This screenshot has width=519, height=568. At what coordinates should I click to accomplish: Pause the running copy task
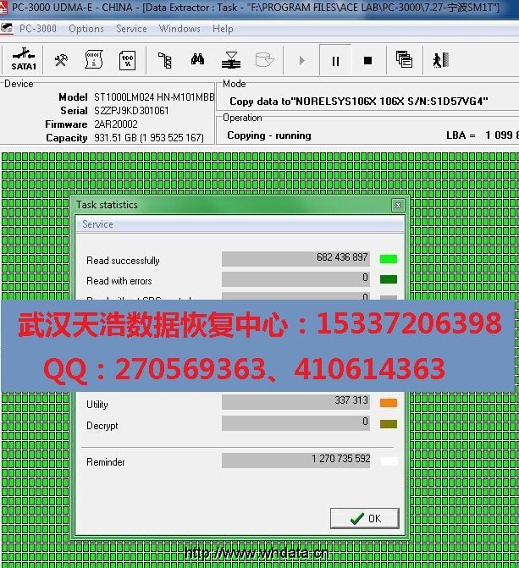pos(335,60)
